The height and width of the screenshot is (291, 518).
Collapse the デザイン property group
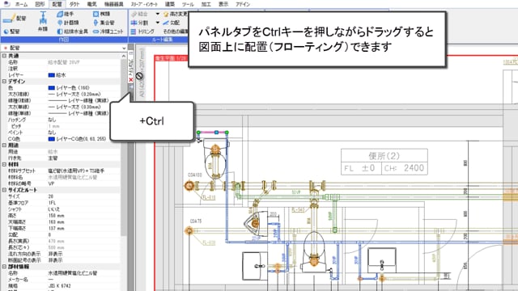tap(4, 82)
